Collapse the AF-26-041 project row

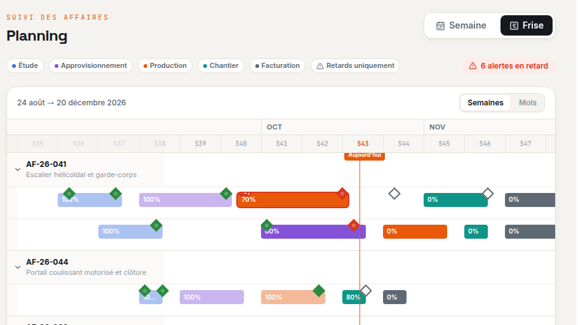point(18,169)
